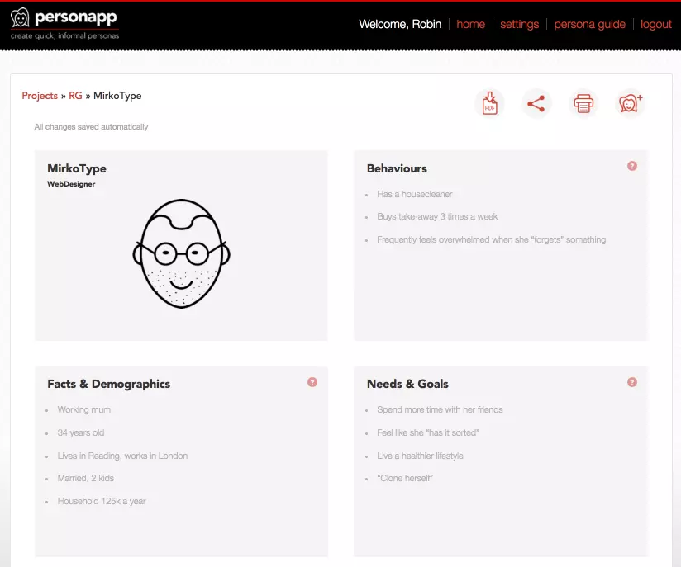
Task: Edit the WebDesigner job title
Action: click(71, 184)
